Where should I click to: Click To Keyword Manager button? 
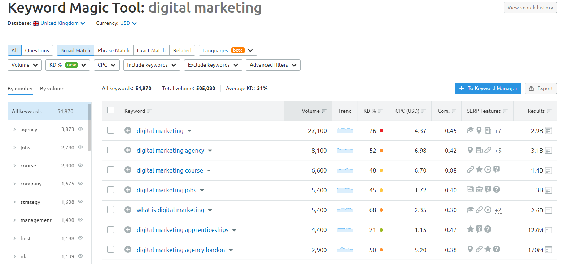488,88
